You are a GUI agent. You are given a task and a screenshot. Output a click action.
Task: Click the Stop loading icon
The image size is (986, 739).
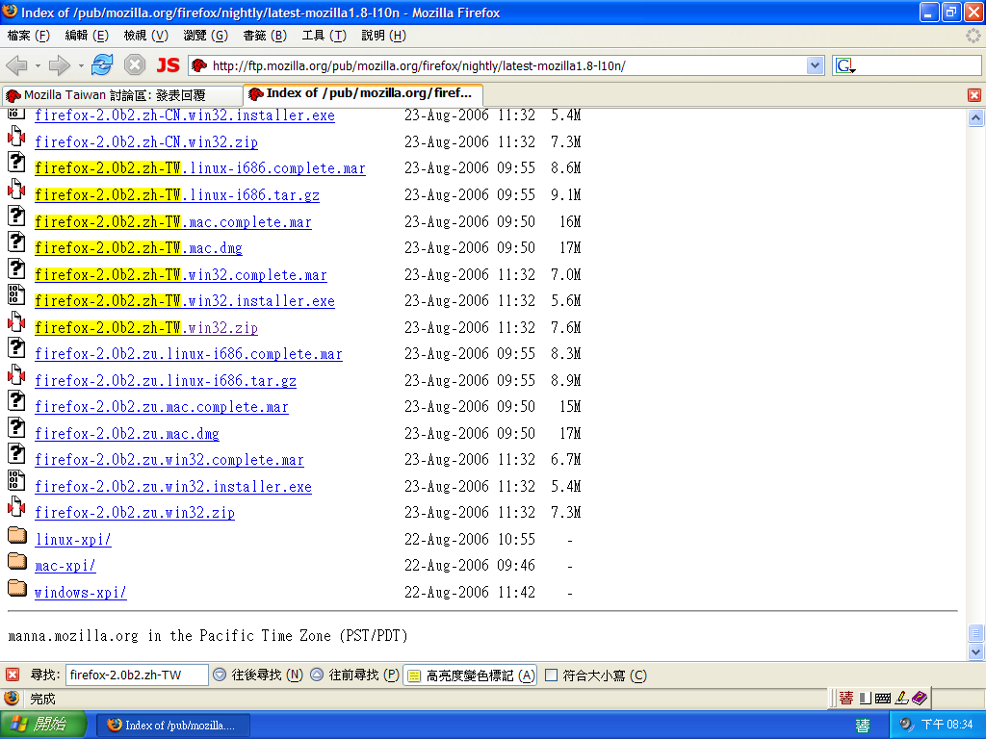point(135,64)
